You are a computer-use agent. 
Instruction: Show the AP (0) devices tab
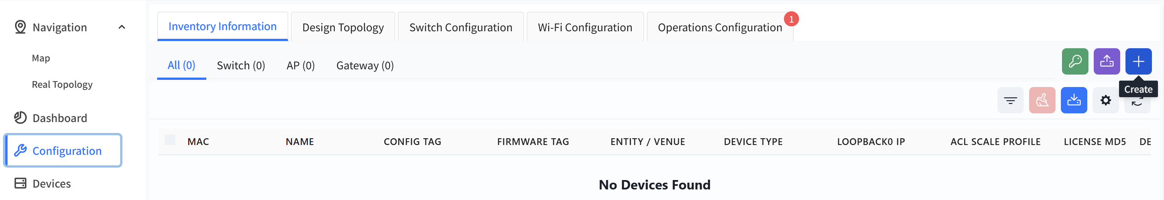[300, 66]
